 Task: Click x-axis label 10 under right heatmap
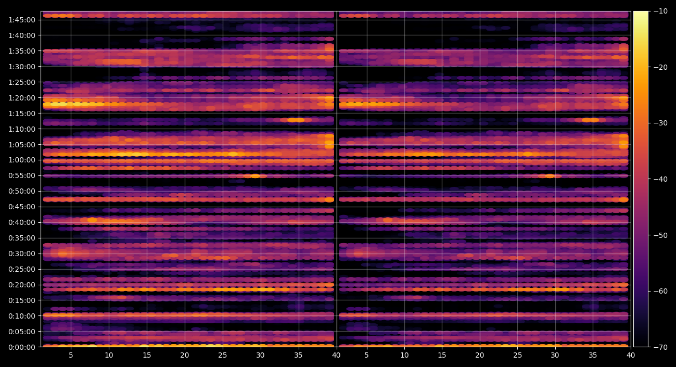(404, 355)
